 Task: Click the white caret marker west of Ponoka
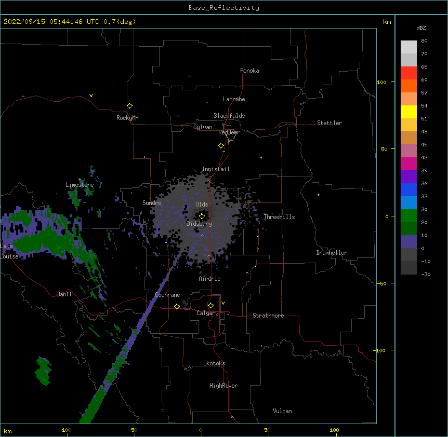[190, 76]
